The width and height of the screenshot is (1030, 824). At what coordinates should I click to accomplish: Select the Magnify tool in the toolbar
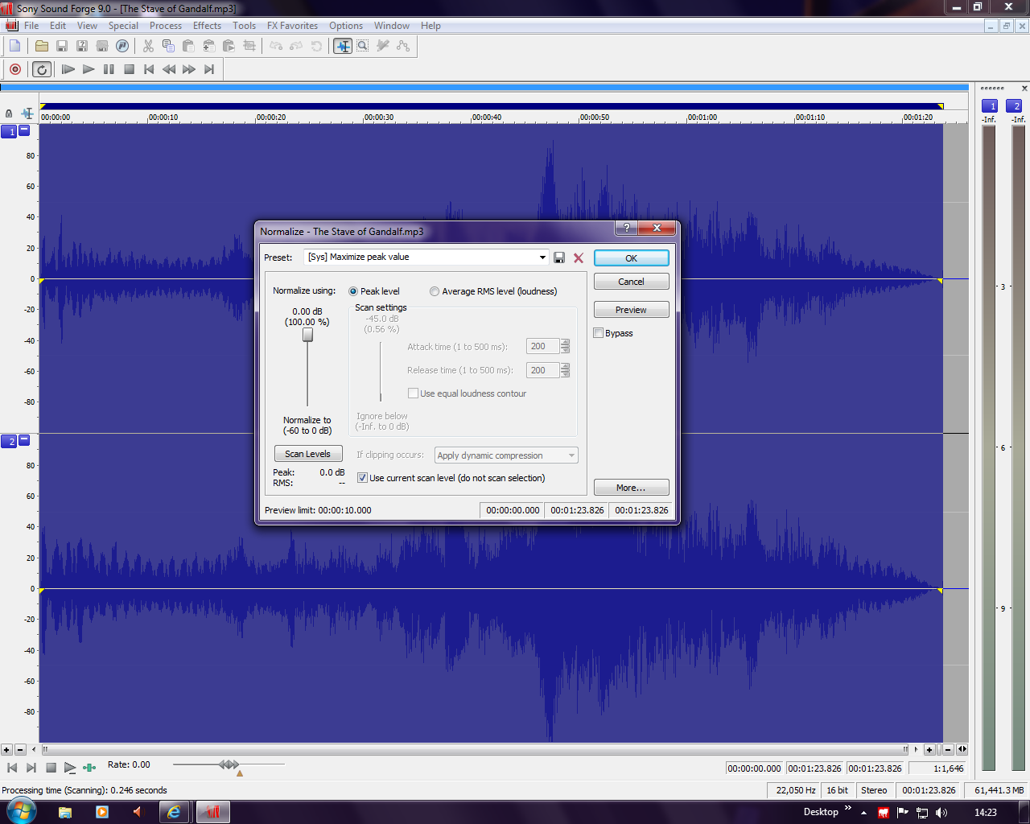tap(363, 46)
